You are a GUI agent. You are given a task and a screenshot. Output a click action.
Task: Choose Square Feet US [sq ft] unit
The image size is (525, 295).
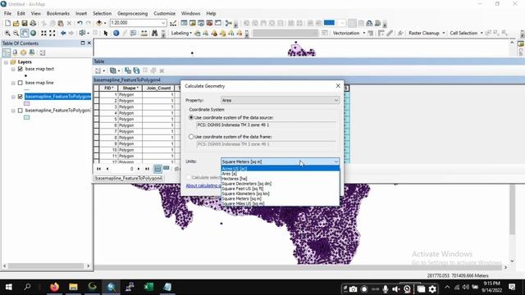click(x=281, y=188)
